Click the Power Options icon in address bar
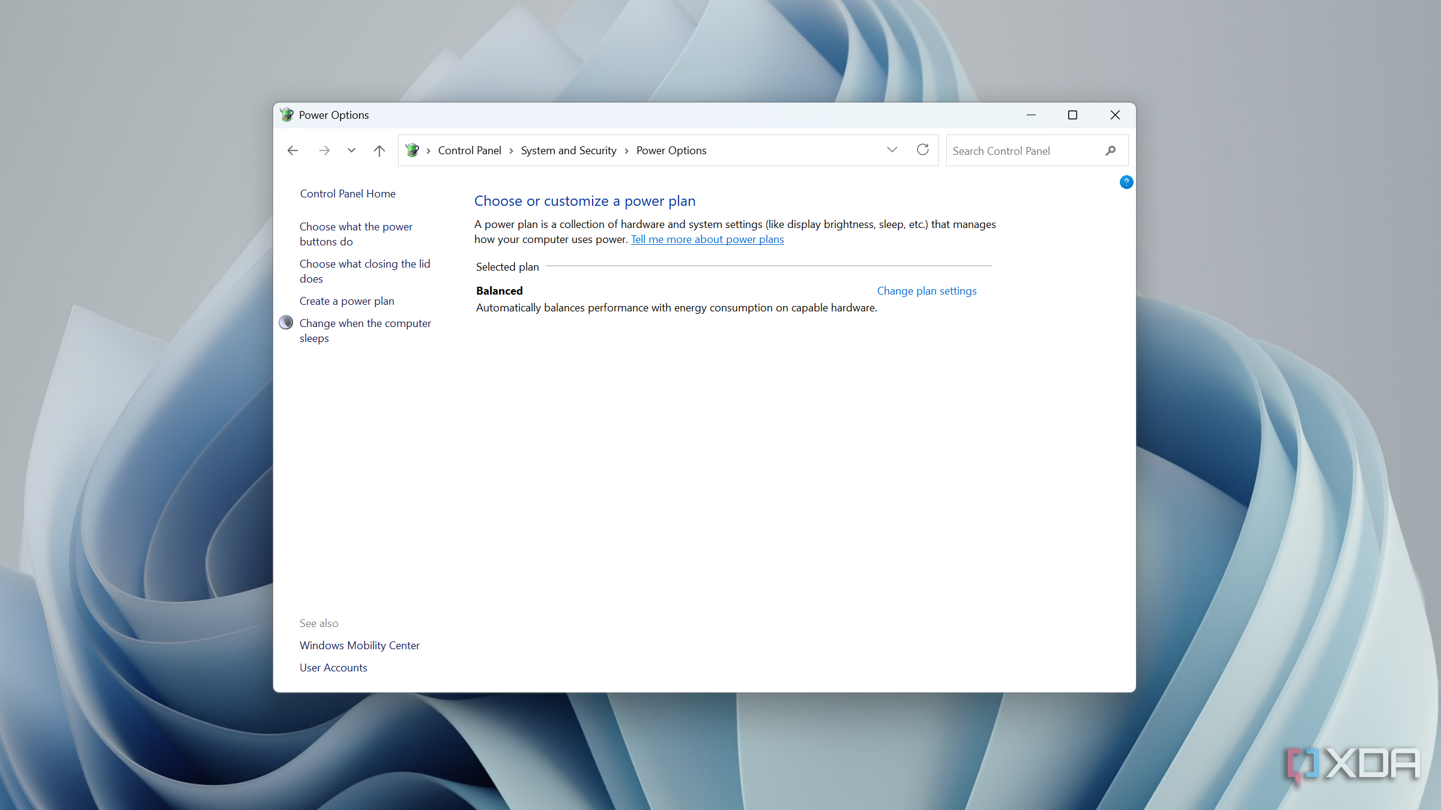The image size is (1441, 810). coord(412,150)
